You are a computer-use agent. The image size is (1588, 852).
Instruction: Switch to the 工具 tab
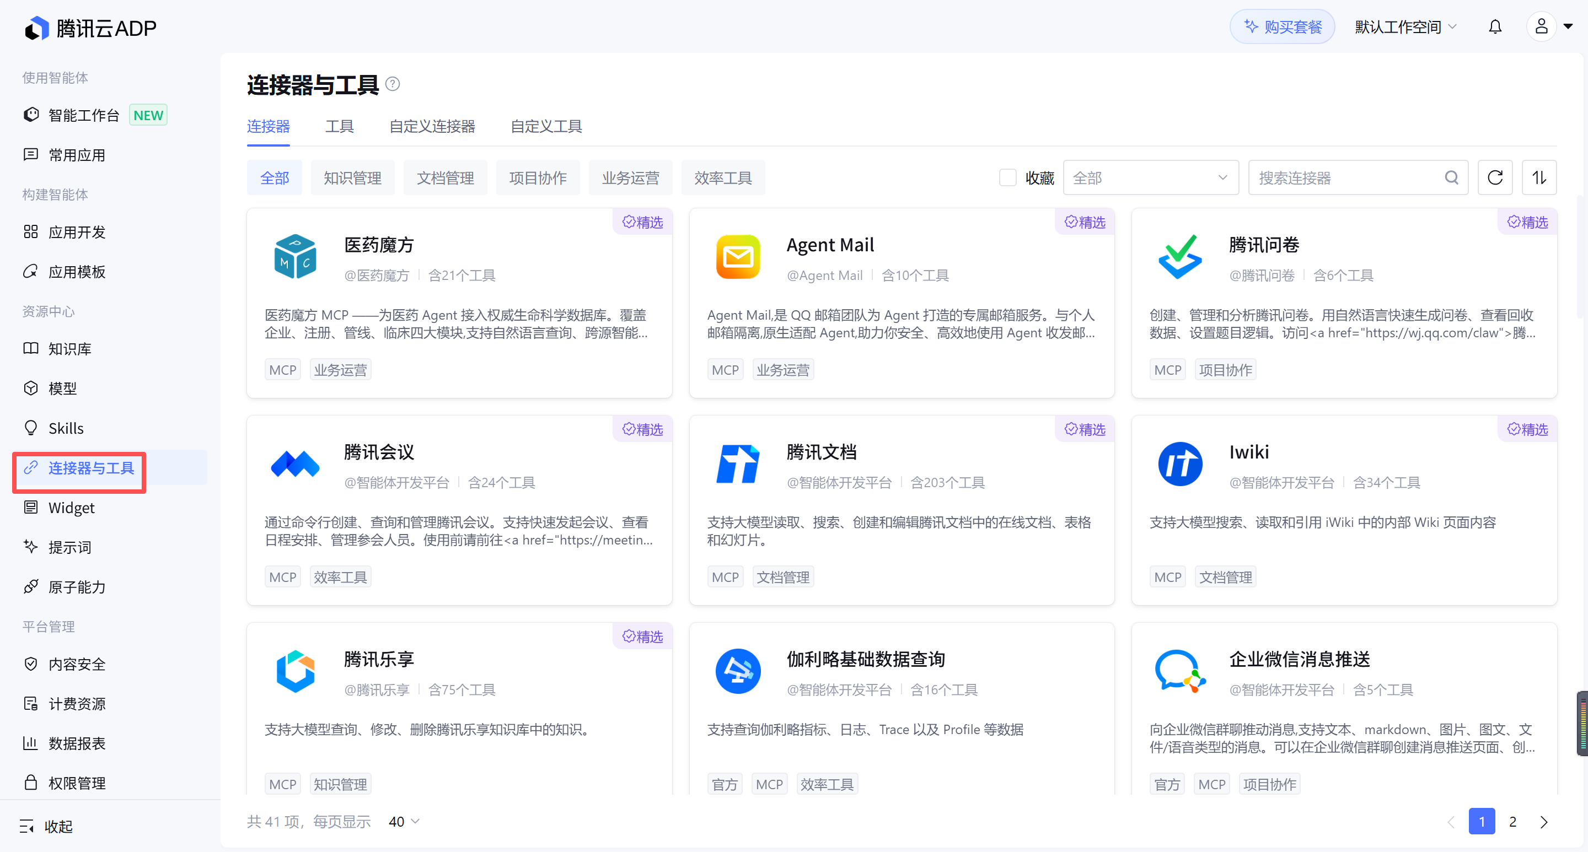tap(339, 126)
